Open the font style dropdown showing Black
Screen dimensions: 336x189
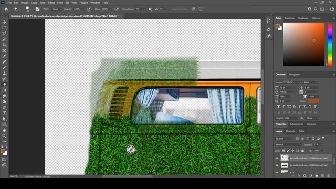pos(311,82)
